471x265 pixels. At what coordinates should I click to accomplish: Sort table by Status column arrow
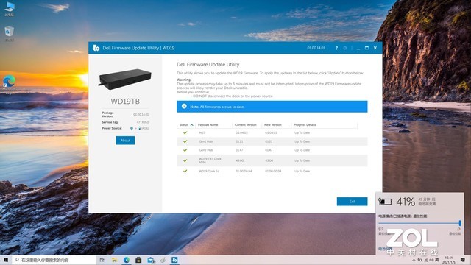click(191, 125)
